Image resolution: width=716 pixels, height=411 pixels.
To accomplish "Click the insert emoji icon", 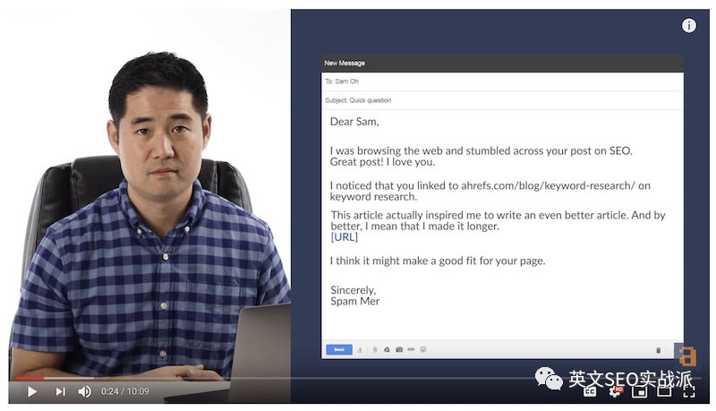I will [x=423, y=350].
